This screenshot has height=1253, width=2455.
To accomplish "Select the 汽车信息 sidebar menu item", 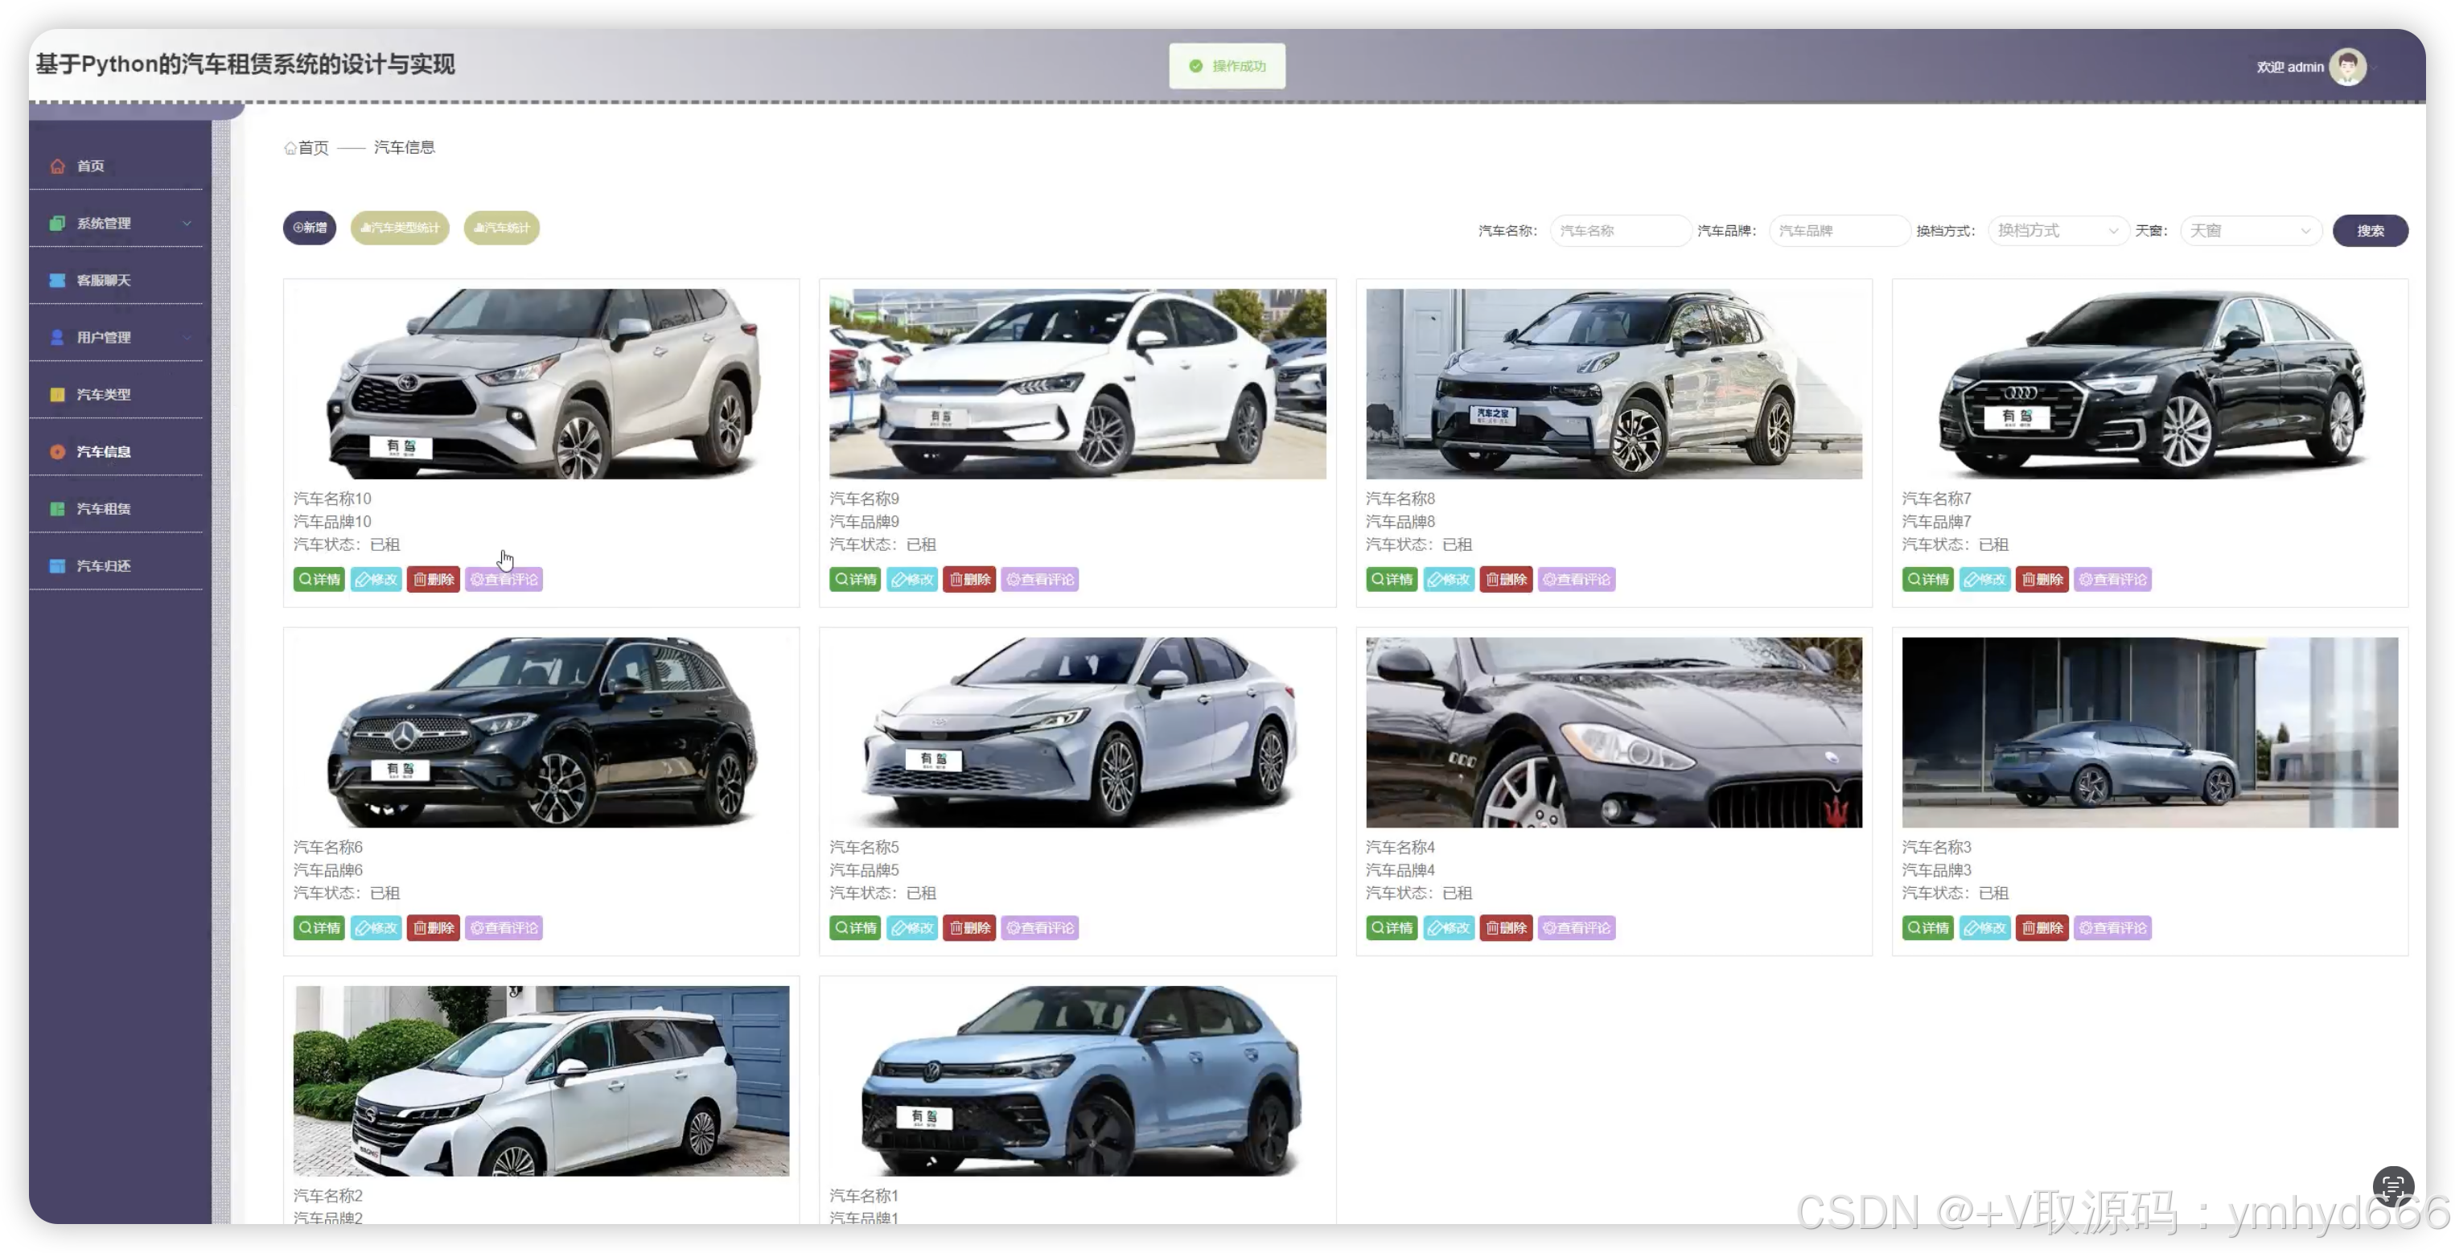I will coord(104,452).
